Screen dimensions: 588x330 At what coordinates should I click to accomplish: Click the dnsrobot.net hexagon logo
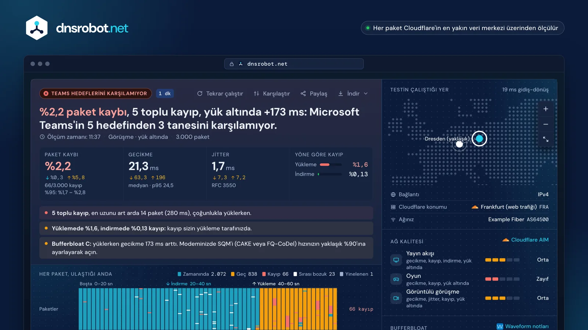[x=37, y=28]
